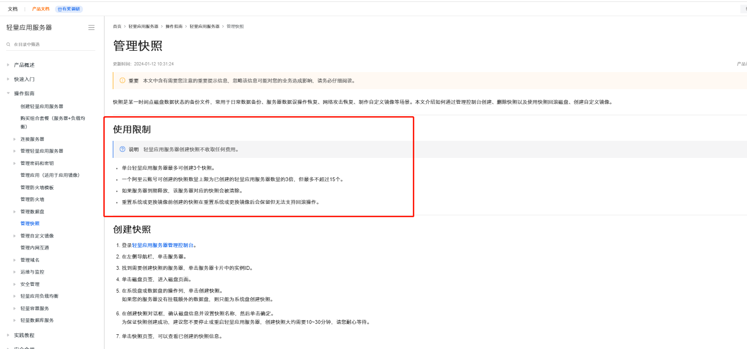The width and height of the screenshot is (747, 349).
Task: Open 轻量应用负载均衡 in the sidebar
Action: pos(39,296)
